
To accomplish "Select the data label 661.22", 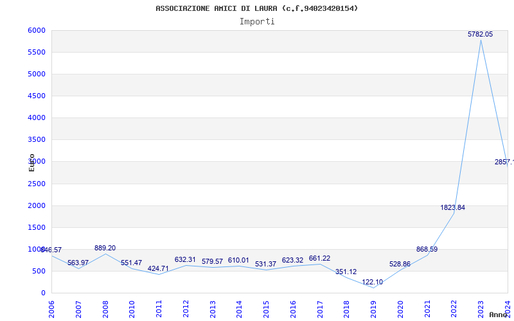I will pyautogui.click(x=319, y=259).
